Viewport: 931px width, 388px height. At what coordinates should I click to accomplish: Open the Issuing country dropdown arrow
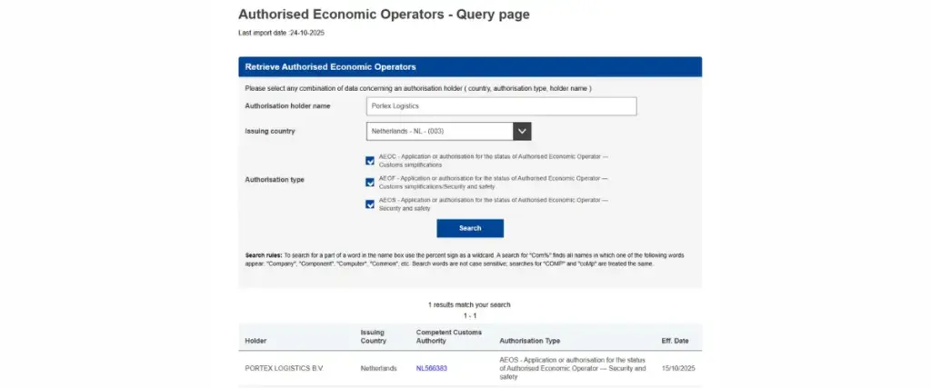tap(522, 132)
